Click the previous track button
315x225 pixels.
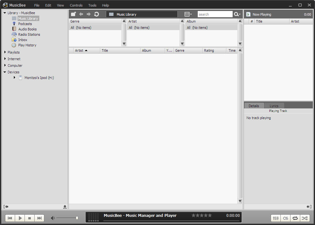tap(10, 218)
